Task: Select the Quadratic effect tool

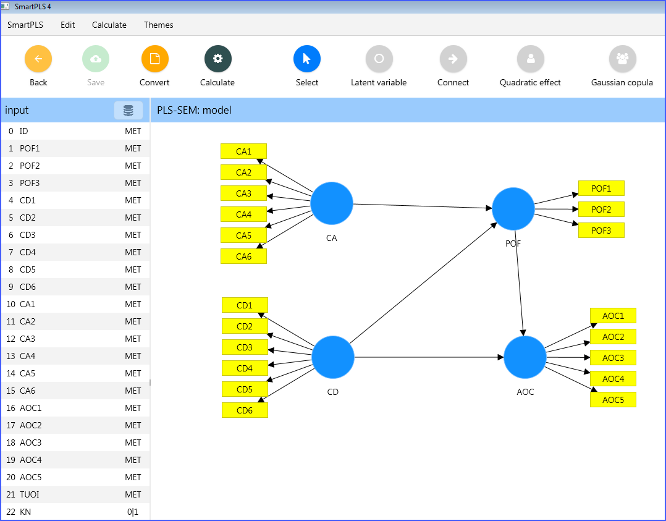Action: click(x=530, y=59)
